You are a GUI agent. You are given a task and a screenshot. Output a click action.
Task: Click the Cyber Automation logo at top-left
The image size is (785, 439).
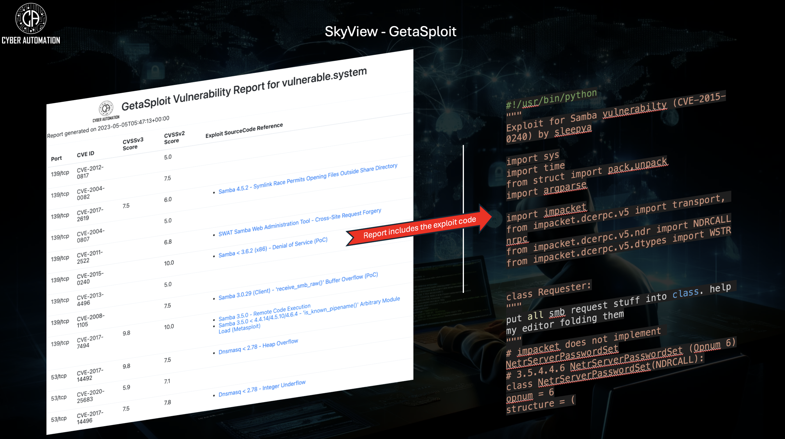pyautogui.click(x=31, y=23)
